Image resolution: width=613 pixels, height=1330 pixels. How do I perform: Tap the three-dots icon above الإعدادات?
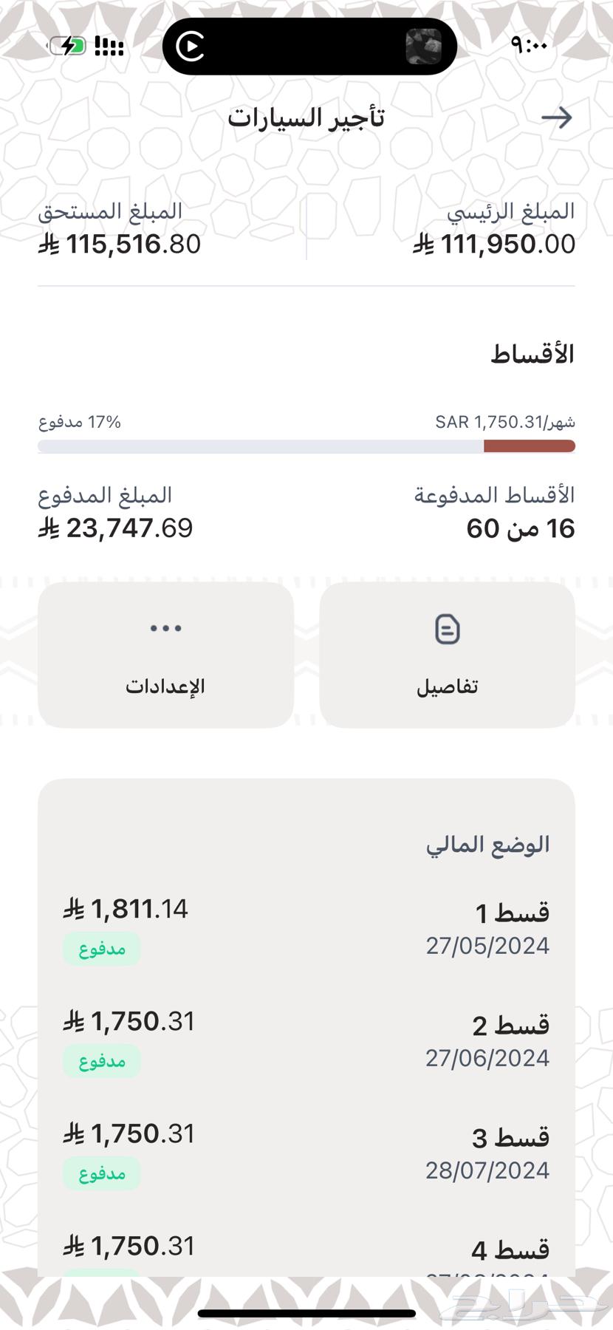[166, 628]
